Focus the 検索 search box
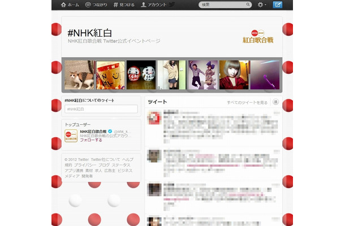This screenshot has width=345, height=226. 225,5
